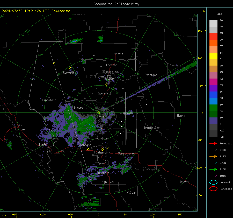Click the Okotoks label
This screenshot has width=233, height=218.
click(104, 173)
